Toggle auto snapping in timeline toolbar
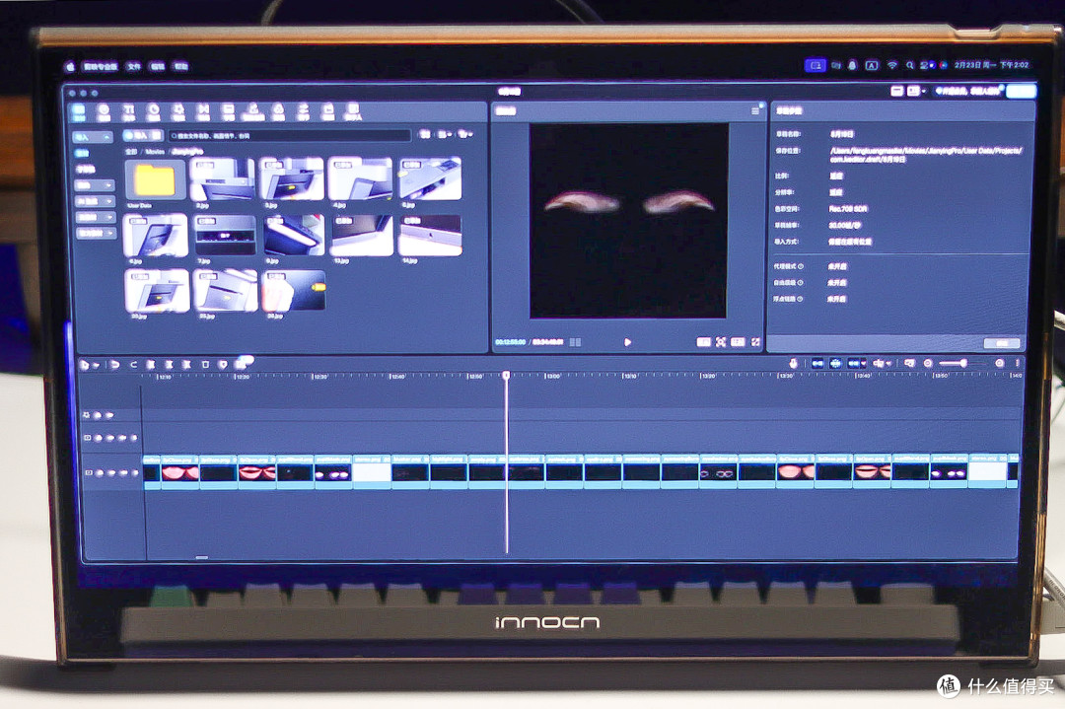 [835, 363]
